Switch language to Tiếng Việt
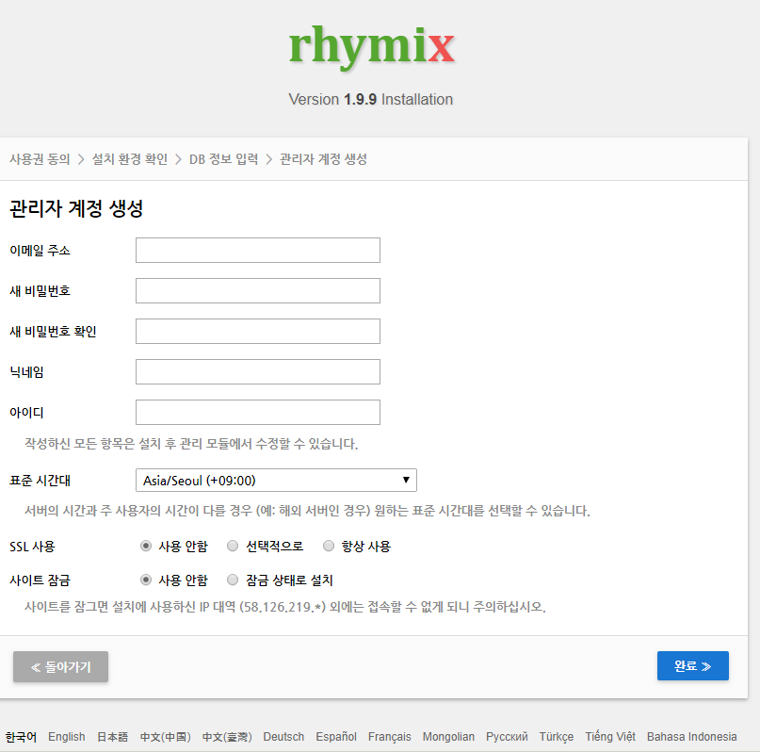Image resolution: width=760 pixels, height=752 pixels. pyautogui.click(x=610, y=737)
